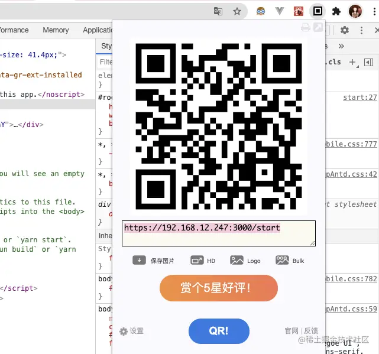Click the 'tics to this file.' comment line
Screen dimensions: 379x354
tap(38, 202)
